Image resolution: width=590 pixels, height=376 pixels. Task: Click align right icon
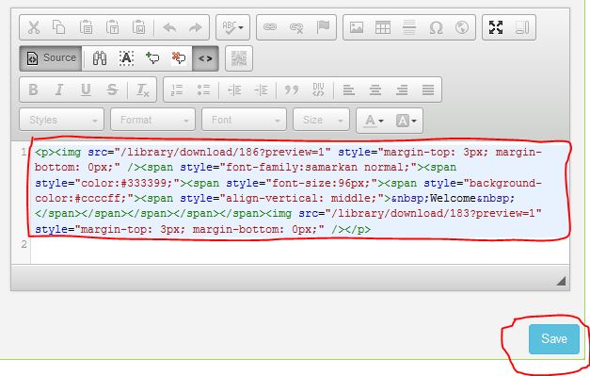click(x=402, y=90)
